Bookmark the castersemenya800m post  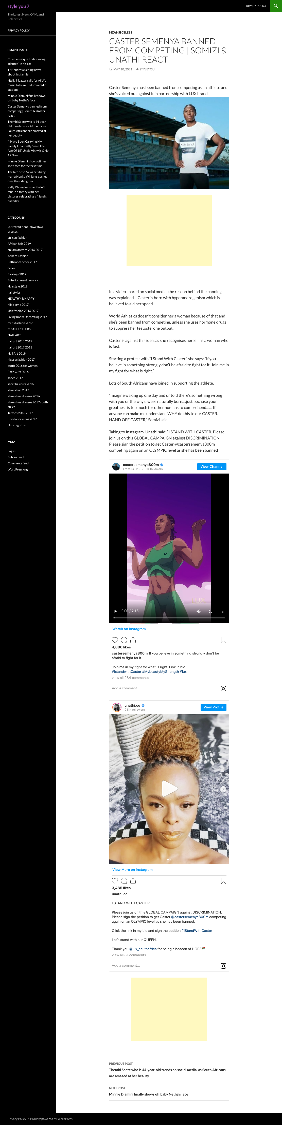[x=223, y=640]
